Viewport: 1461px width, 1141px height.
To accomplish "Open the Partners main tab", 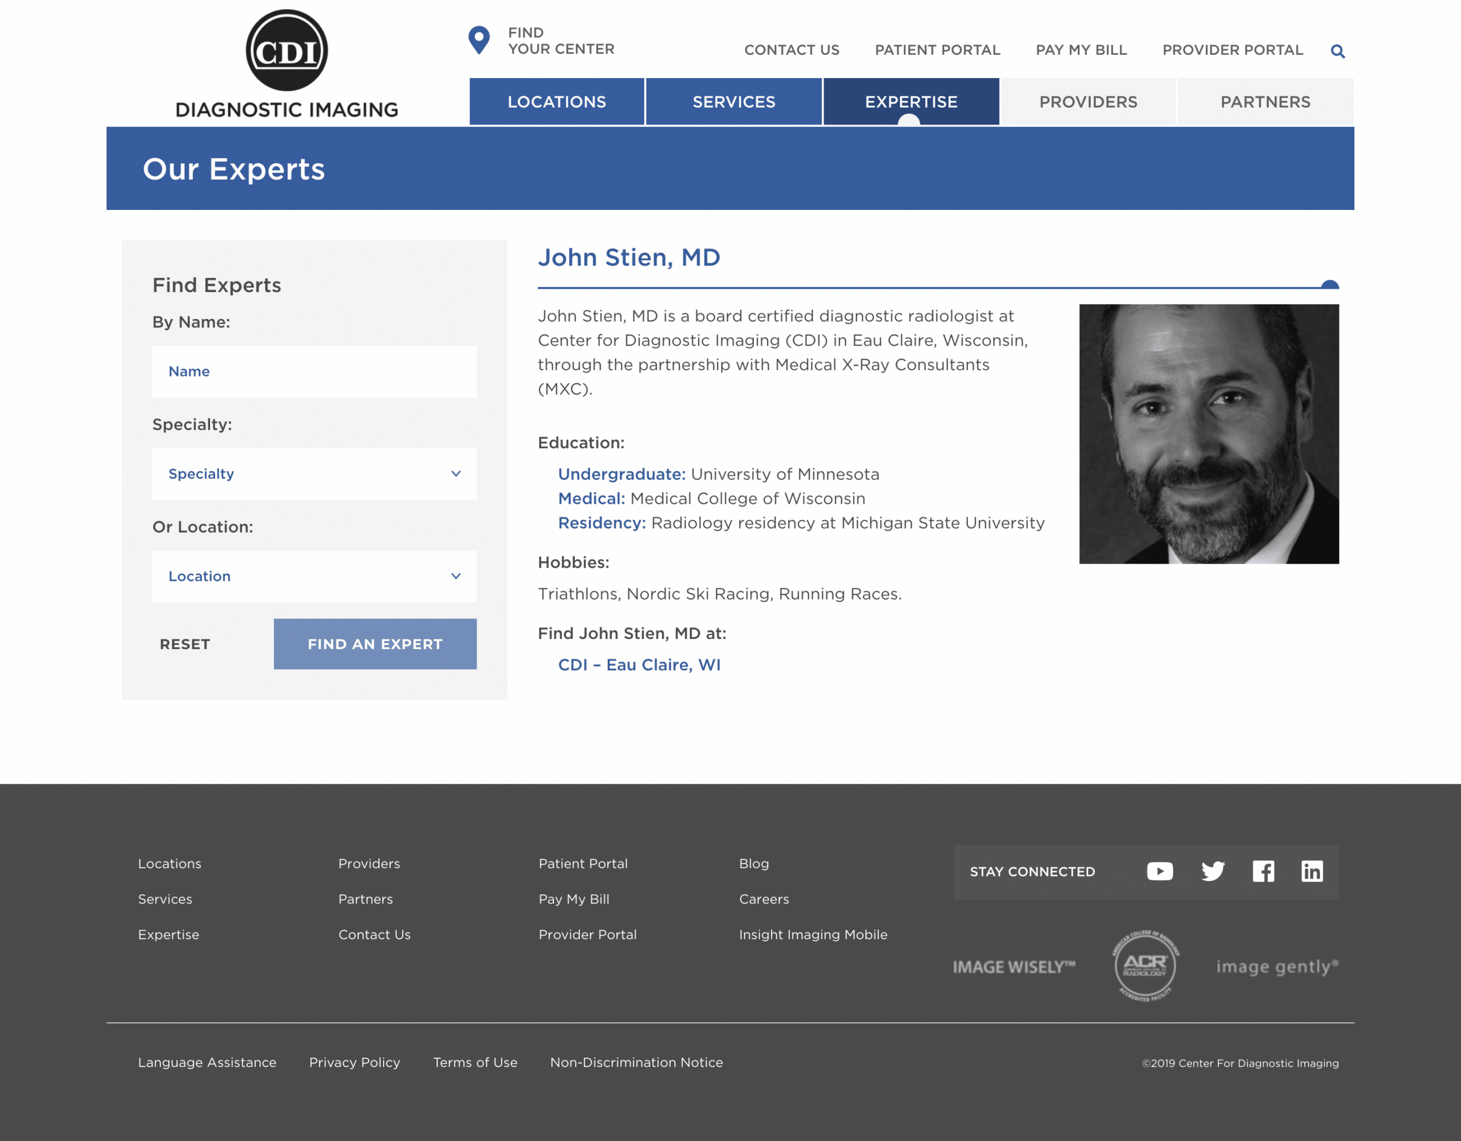I will (1266, 102).
